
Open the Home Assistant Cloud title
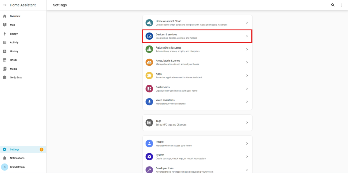click(169, 21)
